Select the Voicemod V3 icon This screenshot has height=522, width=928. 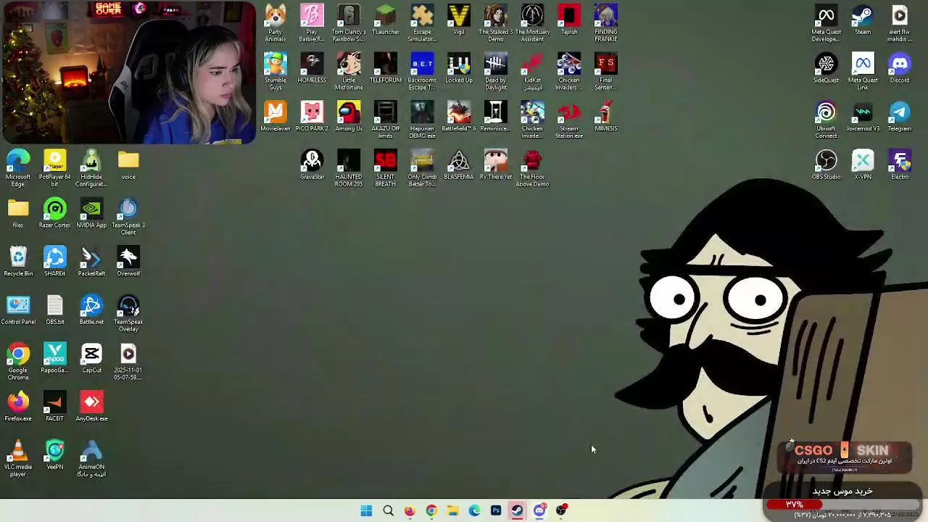(x=863, y=117)
